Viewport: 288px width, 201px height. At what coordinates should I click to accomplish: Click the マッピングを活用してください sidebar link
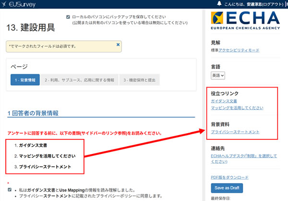(x=237, y=108)
